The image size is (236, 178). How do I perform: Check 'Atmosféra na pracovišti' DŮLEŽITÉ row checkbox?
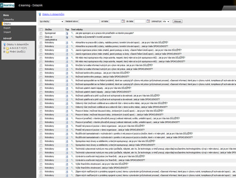coord(41,43)
